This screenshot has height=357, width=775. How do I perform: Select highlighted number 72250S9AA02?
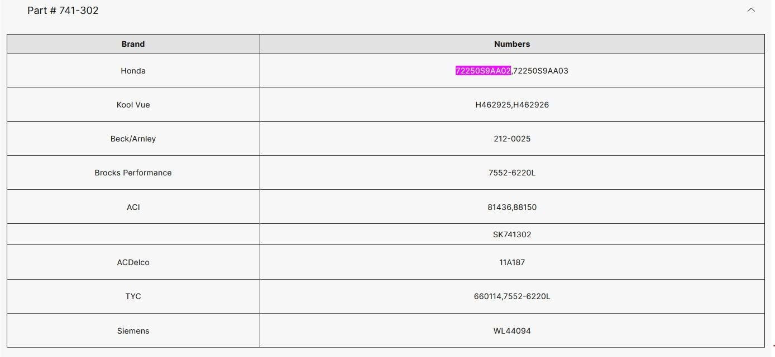[x=483, y=71]
